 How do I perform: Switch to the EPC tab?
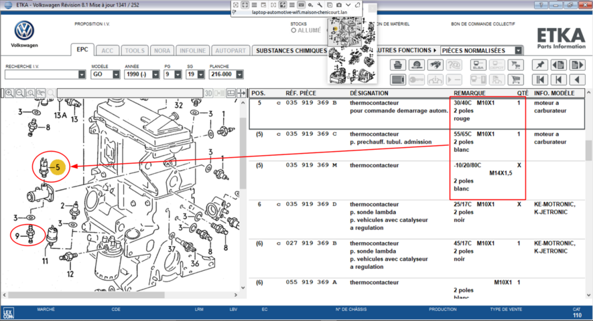point(82,49)
